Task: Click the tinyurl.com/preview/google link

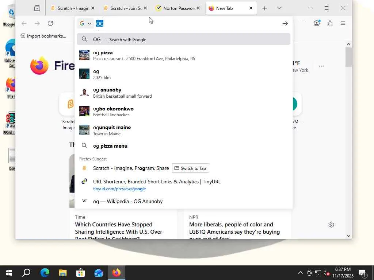Action: (119, 189)
